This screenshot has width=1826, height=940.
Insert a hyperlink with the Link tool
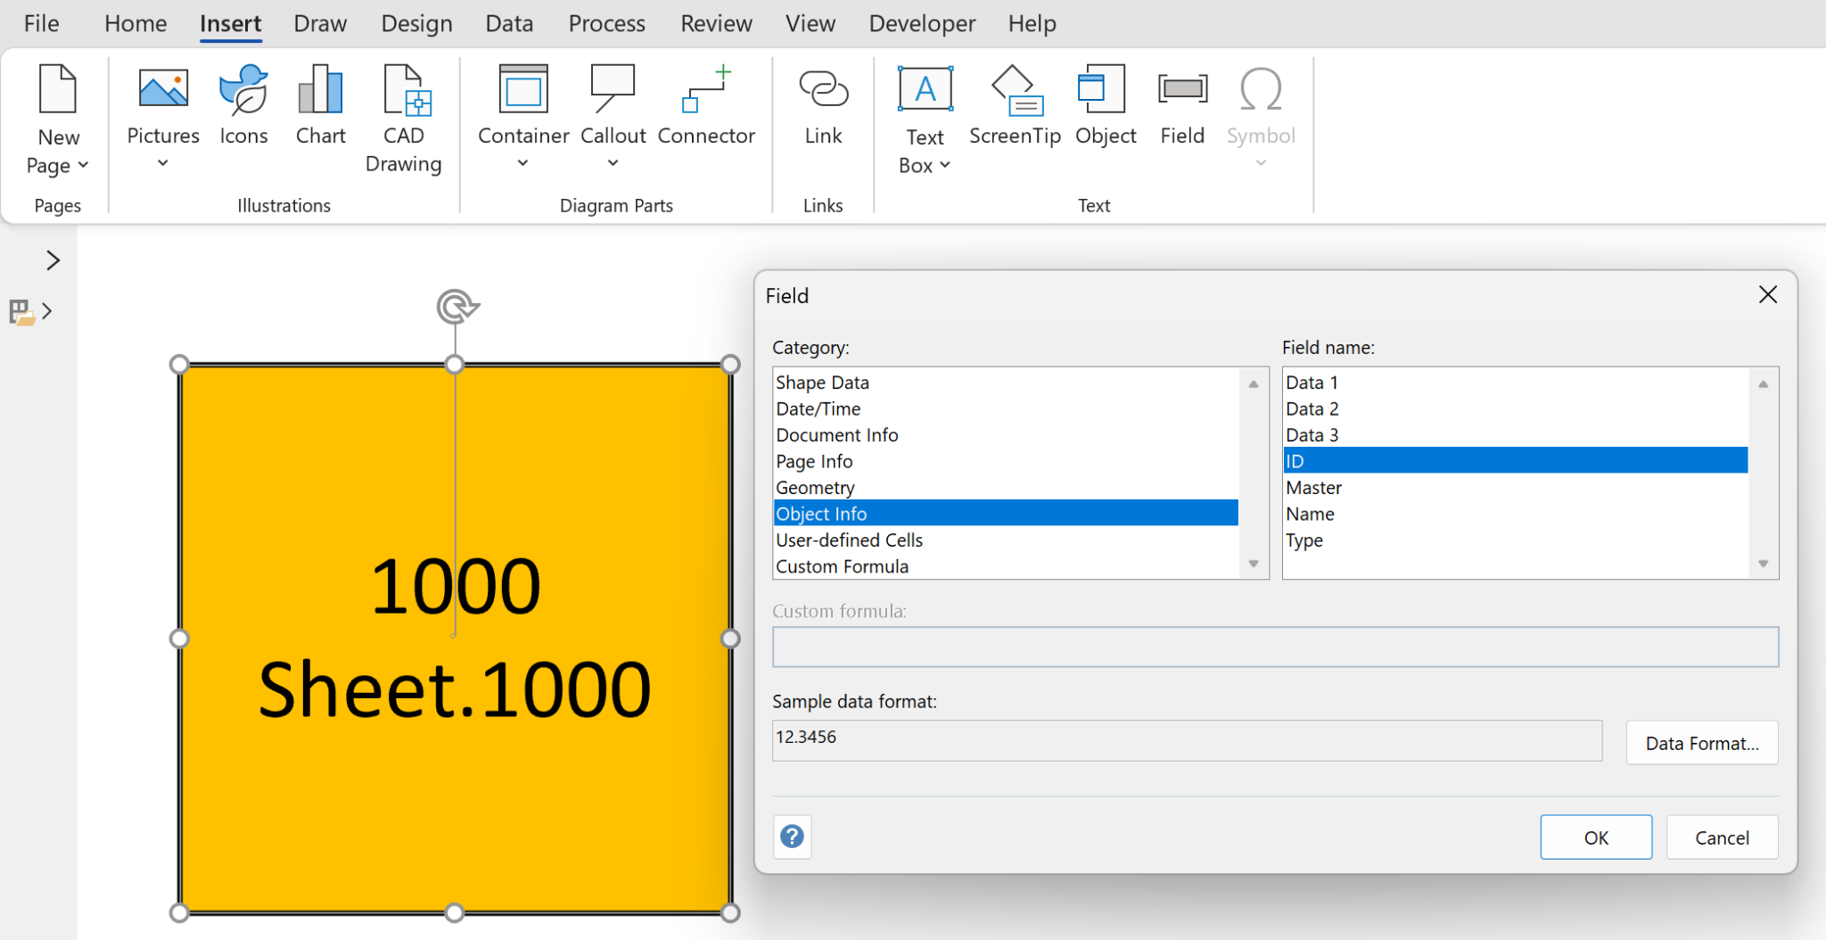pos(822,107)
